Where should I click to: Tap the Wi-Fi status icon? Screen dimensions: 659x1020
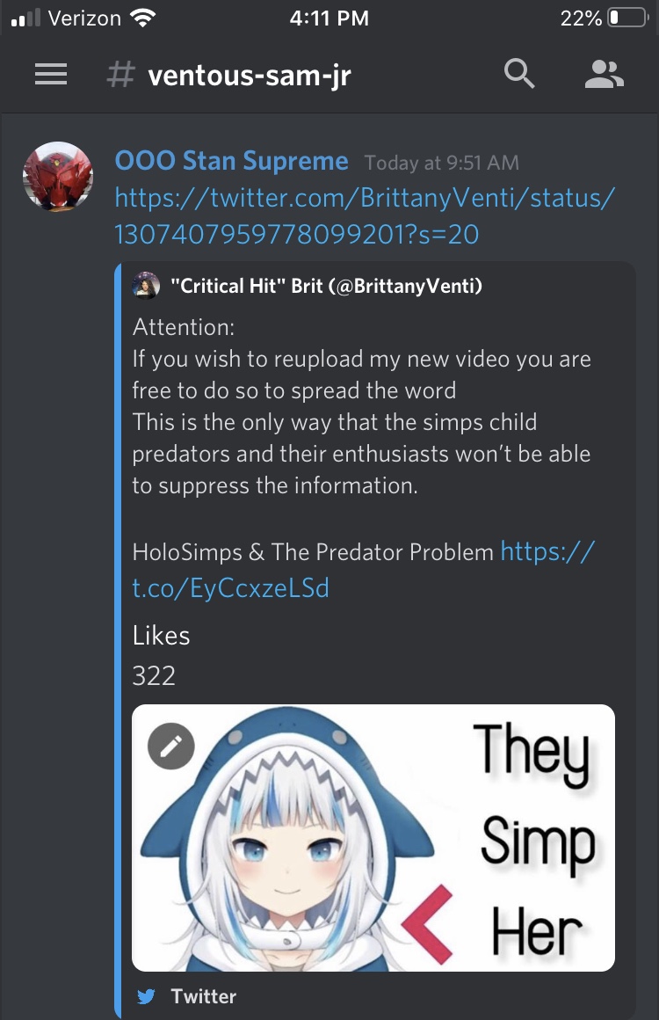pyautogui.click(x=142, y=18)
